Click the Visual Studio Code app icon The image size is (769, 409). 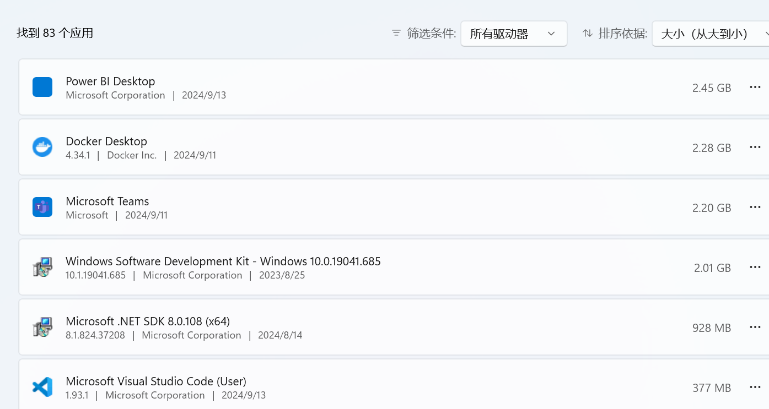(42, 387)
